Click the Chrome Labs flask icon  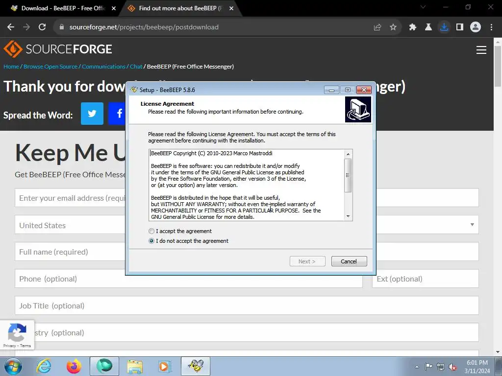pos(428,27)
